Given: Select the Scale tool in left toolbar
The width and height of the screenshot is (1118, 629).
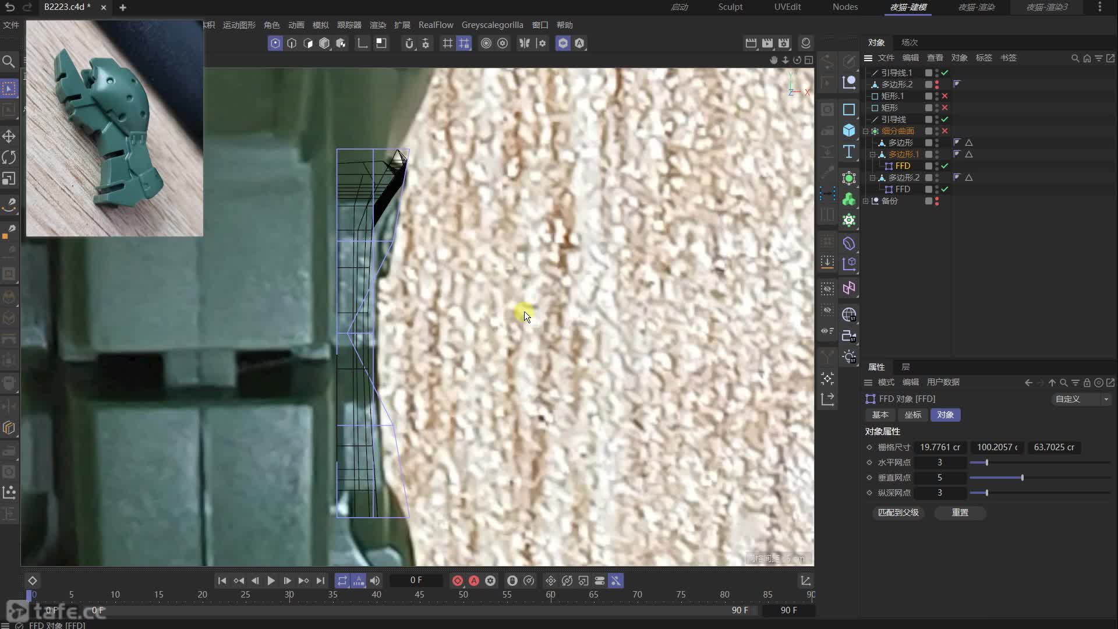Looking at the screenshot, I should (x=9, y=179).
